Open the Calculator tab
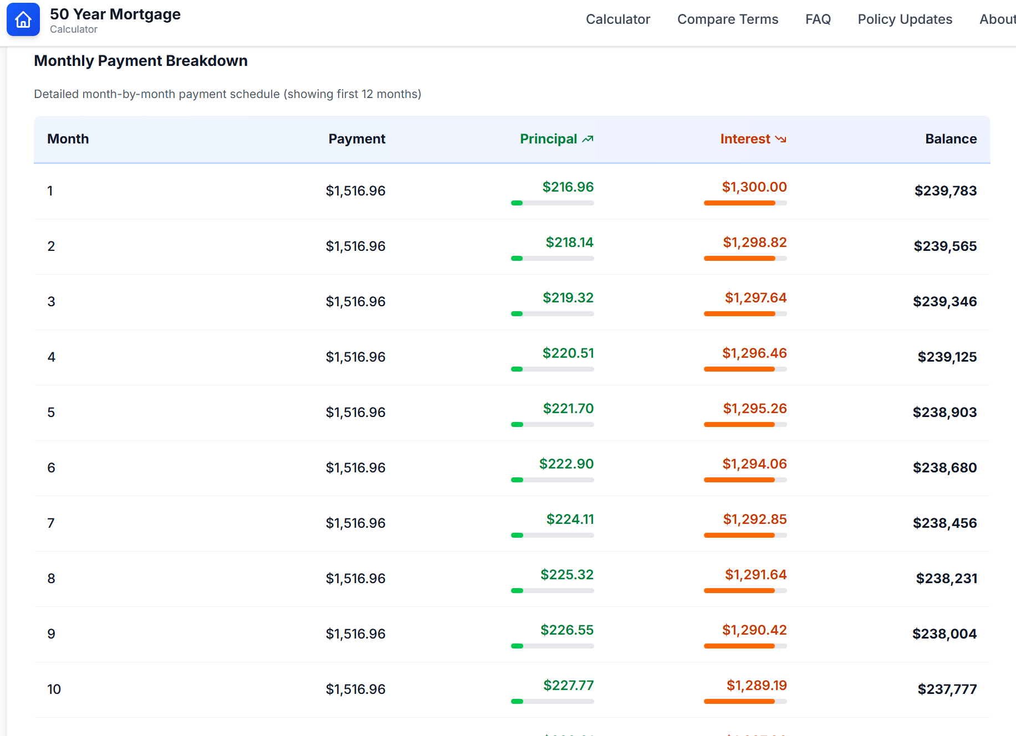This screenshot has height=736, width=1016. 618,19
